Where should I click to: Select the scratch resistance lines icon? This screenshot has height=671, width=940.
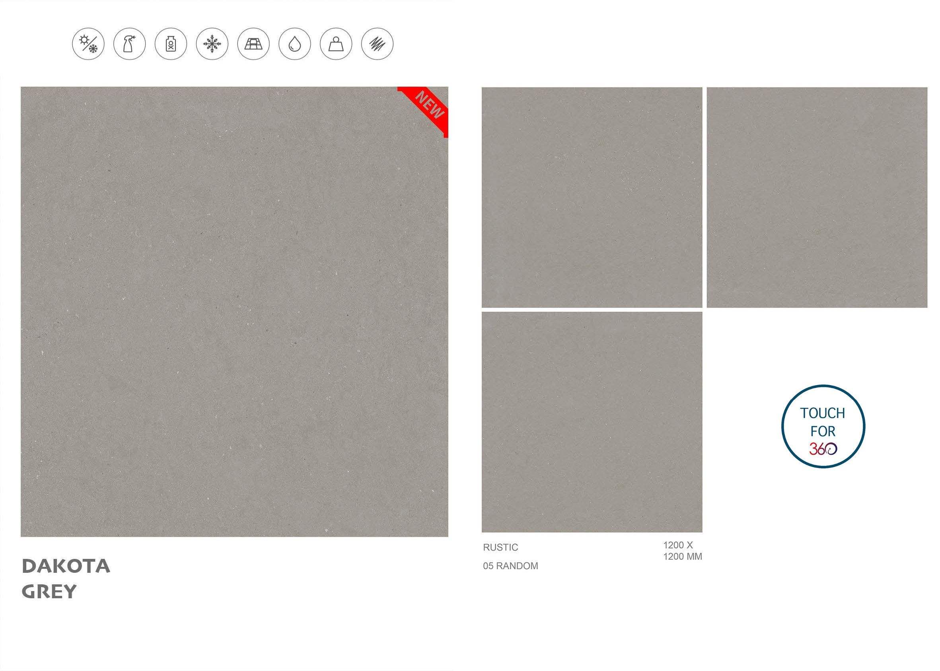click(378, 44)
